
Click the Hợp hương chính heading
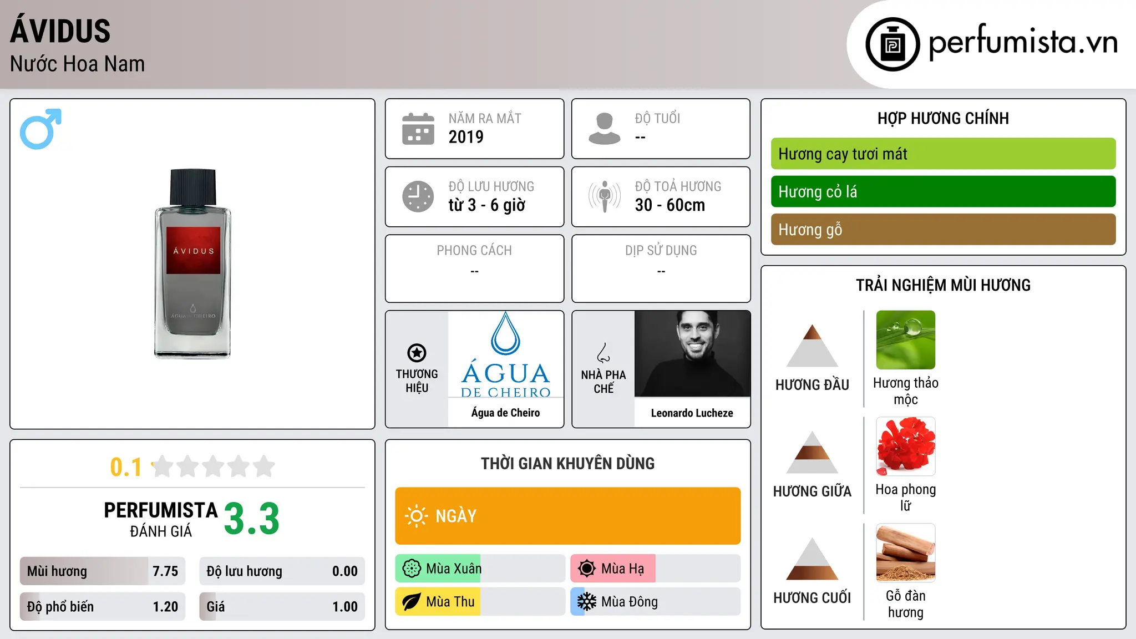click(943, 118)
